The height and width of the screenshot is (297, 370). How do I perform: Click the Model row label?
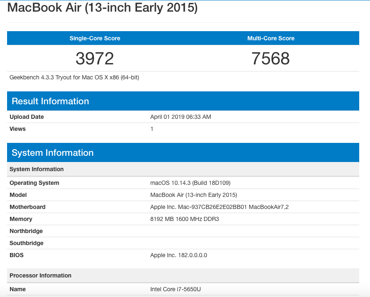point(18,195)
